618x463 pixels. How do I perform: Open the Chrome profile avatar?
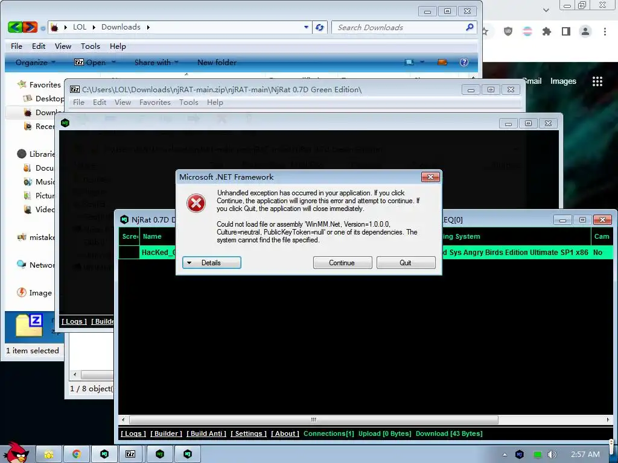point(585,31)
